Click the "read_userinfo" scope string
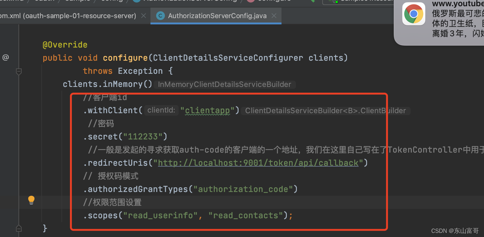The width and height of the screenshot is (484, 237). tap(160, 215)
